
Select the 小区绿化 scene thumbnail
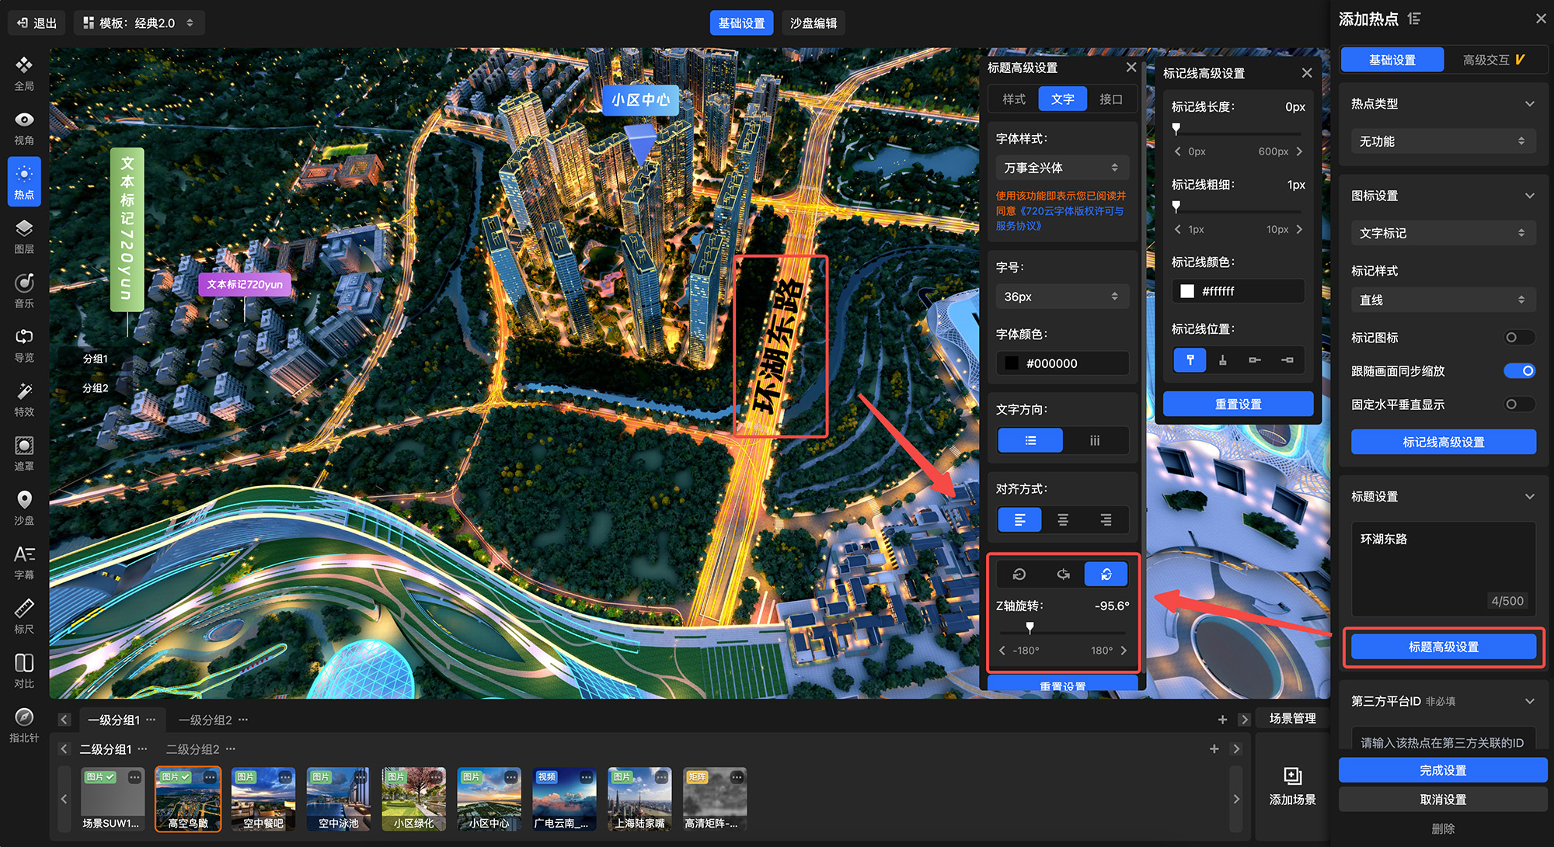(x=413, y=800)
